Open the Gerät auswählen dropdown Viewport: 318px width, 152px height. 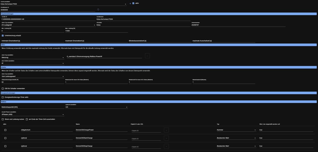(64, 4)
